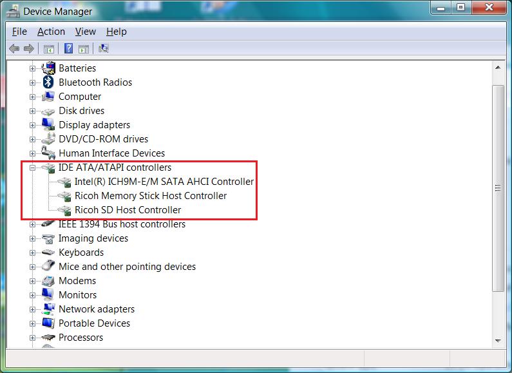Click the Back arrow toolbar icon
The width and height of the screenshot is (512, 373).
coord(14,49)
